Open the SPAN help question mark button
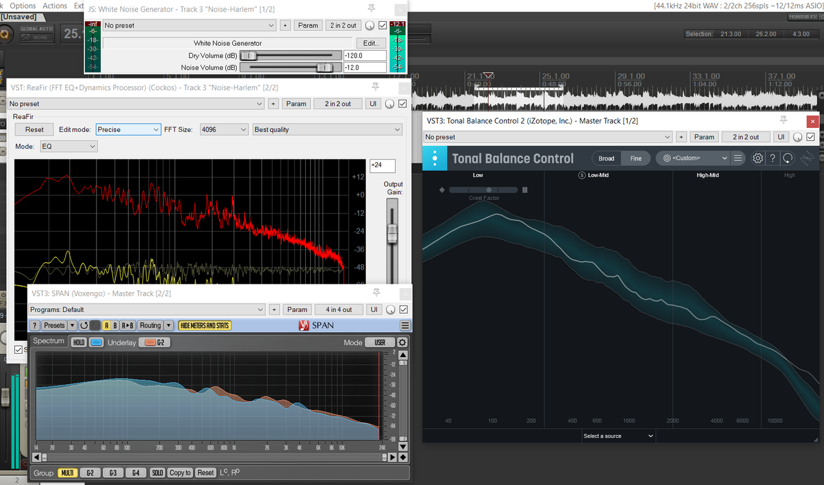824x485 pixels. pos(35,325)
